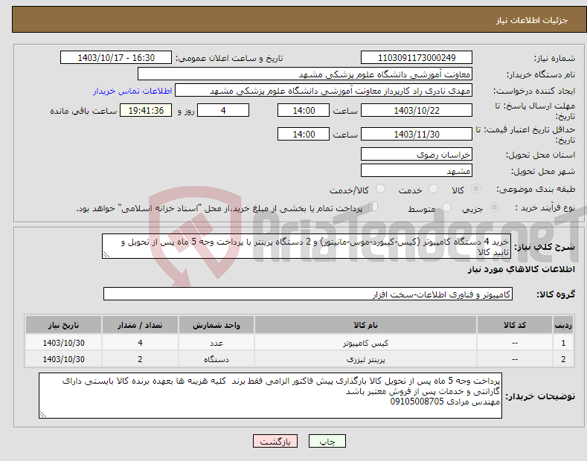Select the خدمت radio button

[433, 189]
